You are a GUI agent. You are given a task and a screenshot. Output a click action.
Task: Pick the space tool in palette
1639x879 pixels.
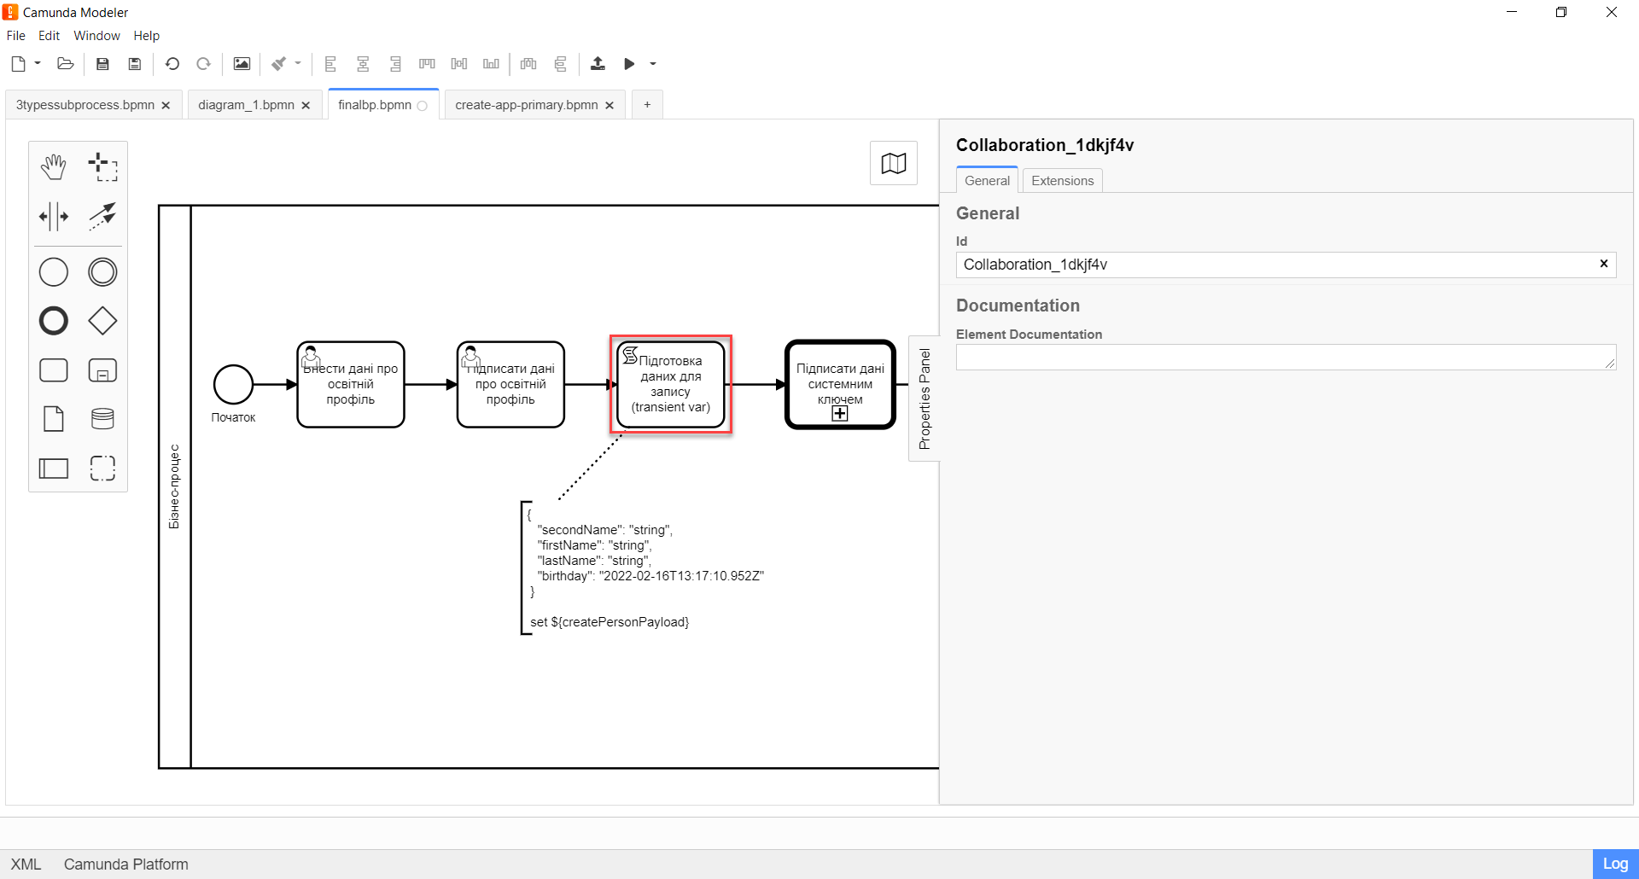[54, 217]
